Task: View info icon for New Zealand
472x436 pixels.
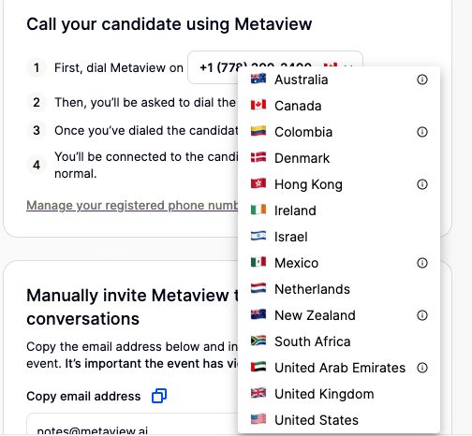Action: point(422,315)
